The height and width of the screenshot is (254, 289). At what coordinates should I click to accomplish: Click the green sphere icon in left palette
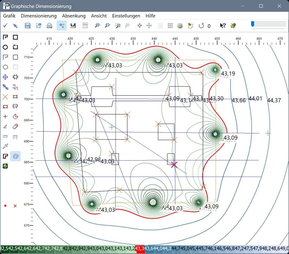5,166
